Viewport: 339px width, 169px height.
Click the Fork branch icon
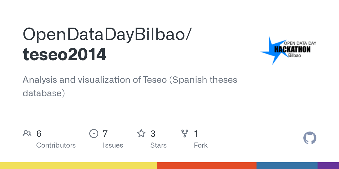pyautogui.click(x=185, y=134)
